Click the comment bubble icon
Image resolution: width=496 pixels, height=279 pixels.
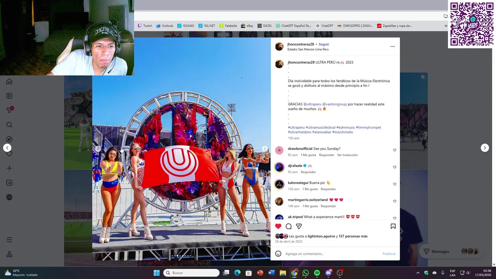(289, 226)
